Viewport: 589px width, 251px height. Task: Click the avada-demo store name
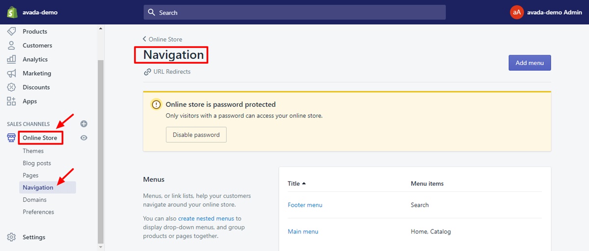click(40, 12)
